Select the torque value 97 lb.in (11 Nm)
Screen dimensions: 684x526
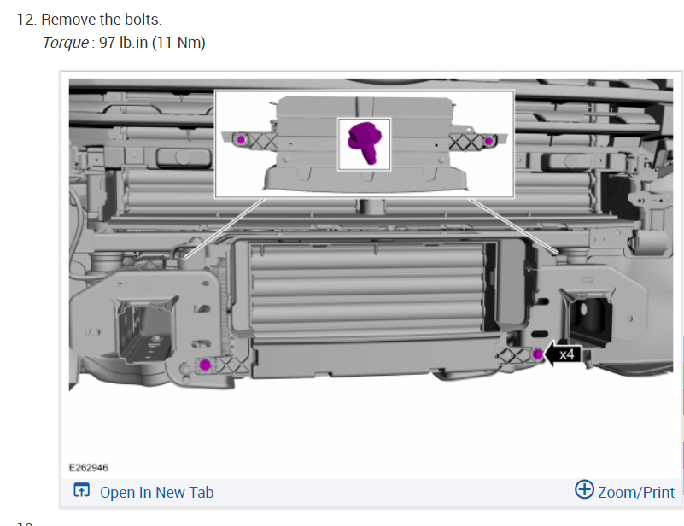click(152, 43)
